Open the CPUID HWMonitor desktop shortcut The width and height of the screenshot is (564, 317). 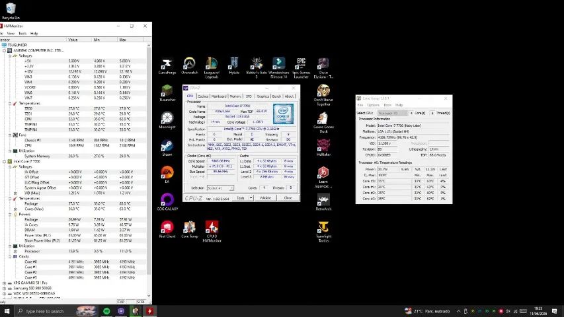click(212, 231)
